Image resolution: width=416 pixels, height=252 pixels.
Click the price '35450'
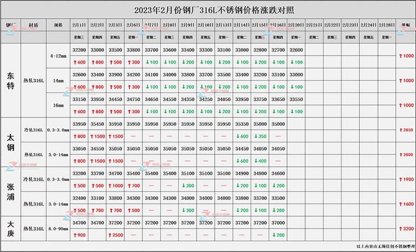[x=97, y=124]
